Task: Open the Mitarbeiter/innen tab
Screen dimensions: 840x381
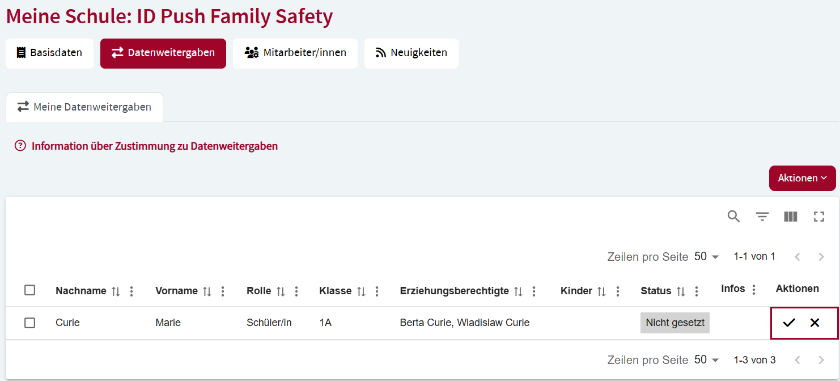Action: 295,53
